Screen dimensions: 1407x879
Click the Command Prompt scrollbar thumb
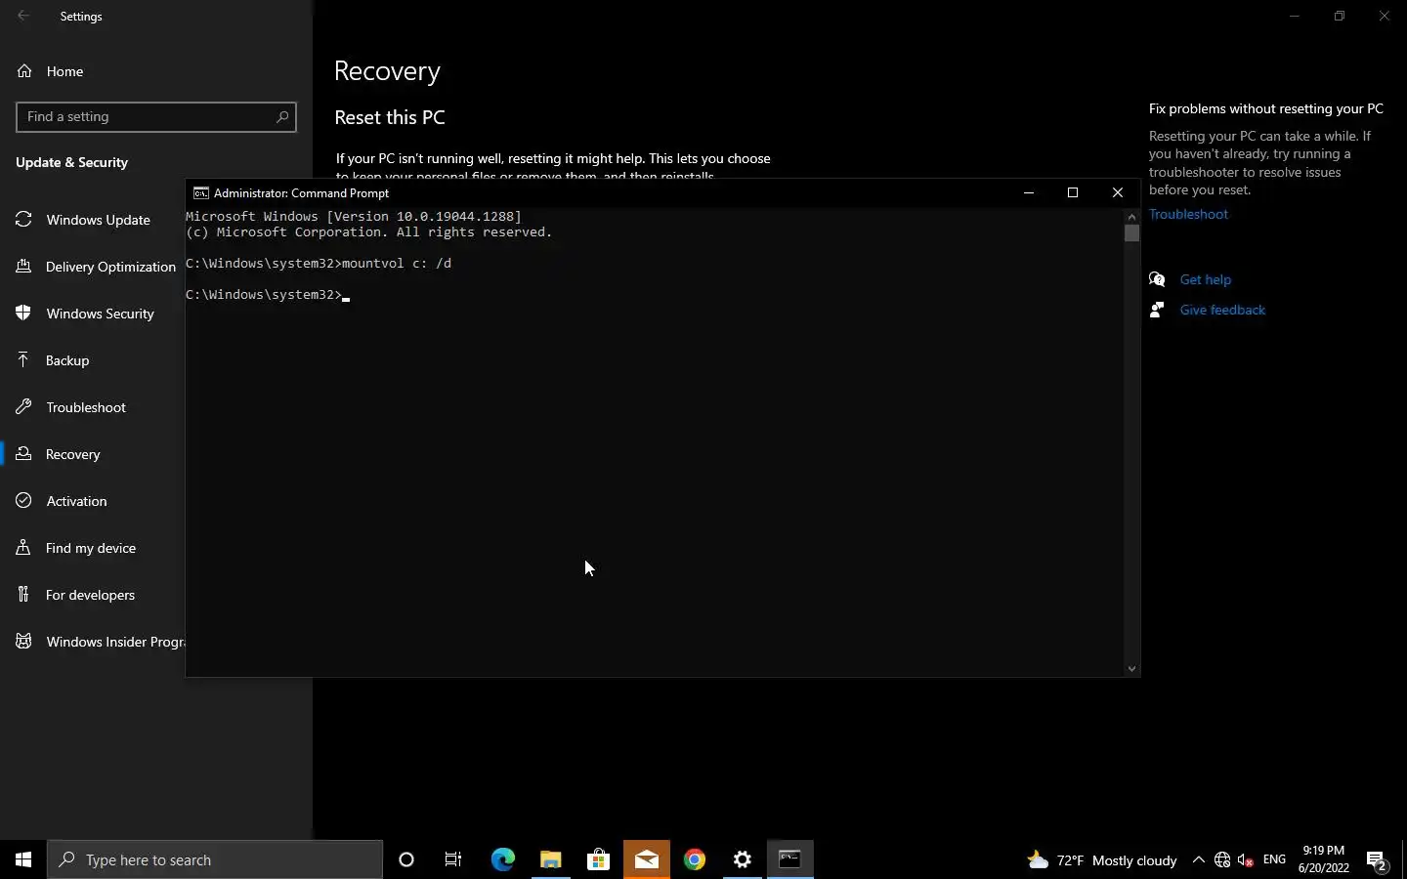1131,233
